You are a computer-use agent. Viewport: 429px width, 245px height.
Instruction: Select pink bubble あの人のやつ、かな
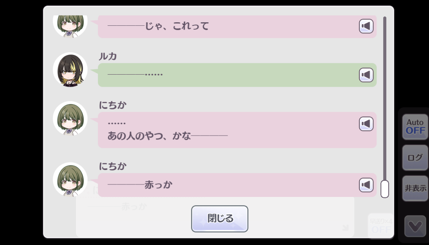(237, 130)
